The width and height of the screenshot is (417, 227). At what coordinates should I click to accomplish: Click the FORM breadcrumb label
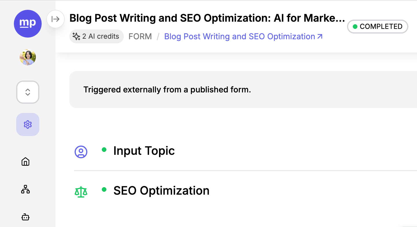click(x=140, y=36)
